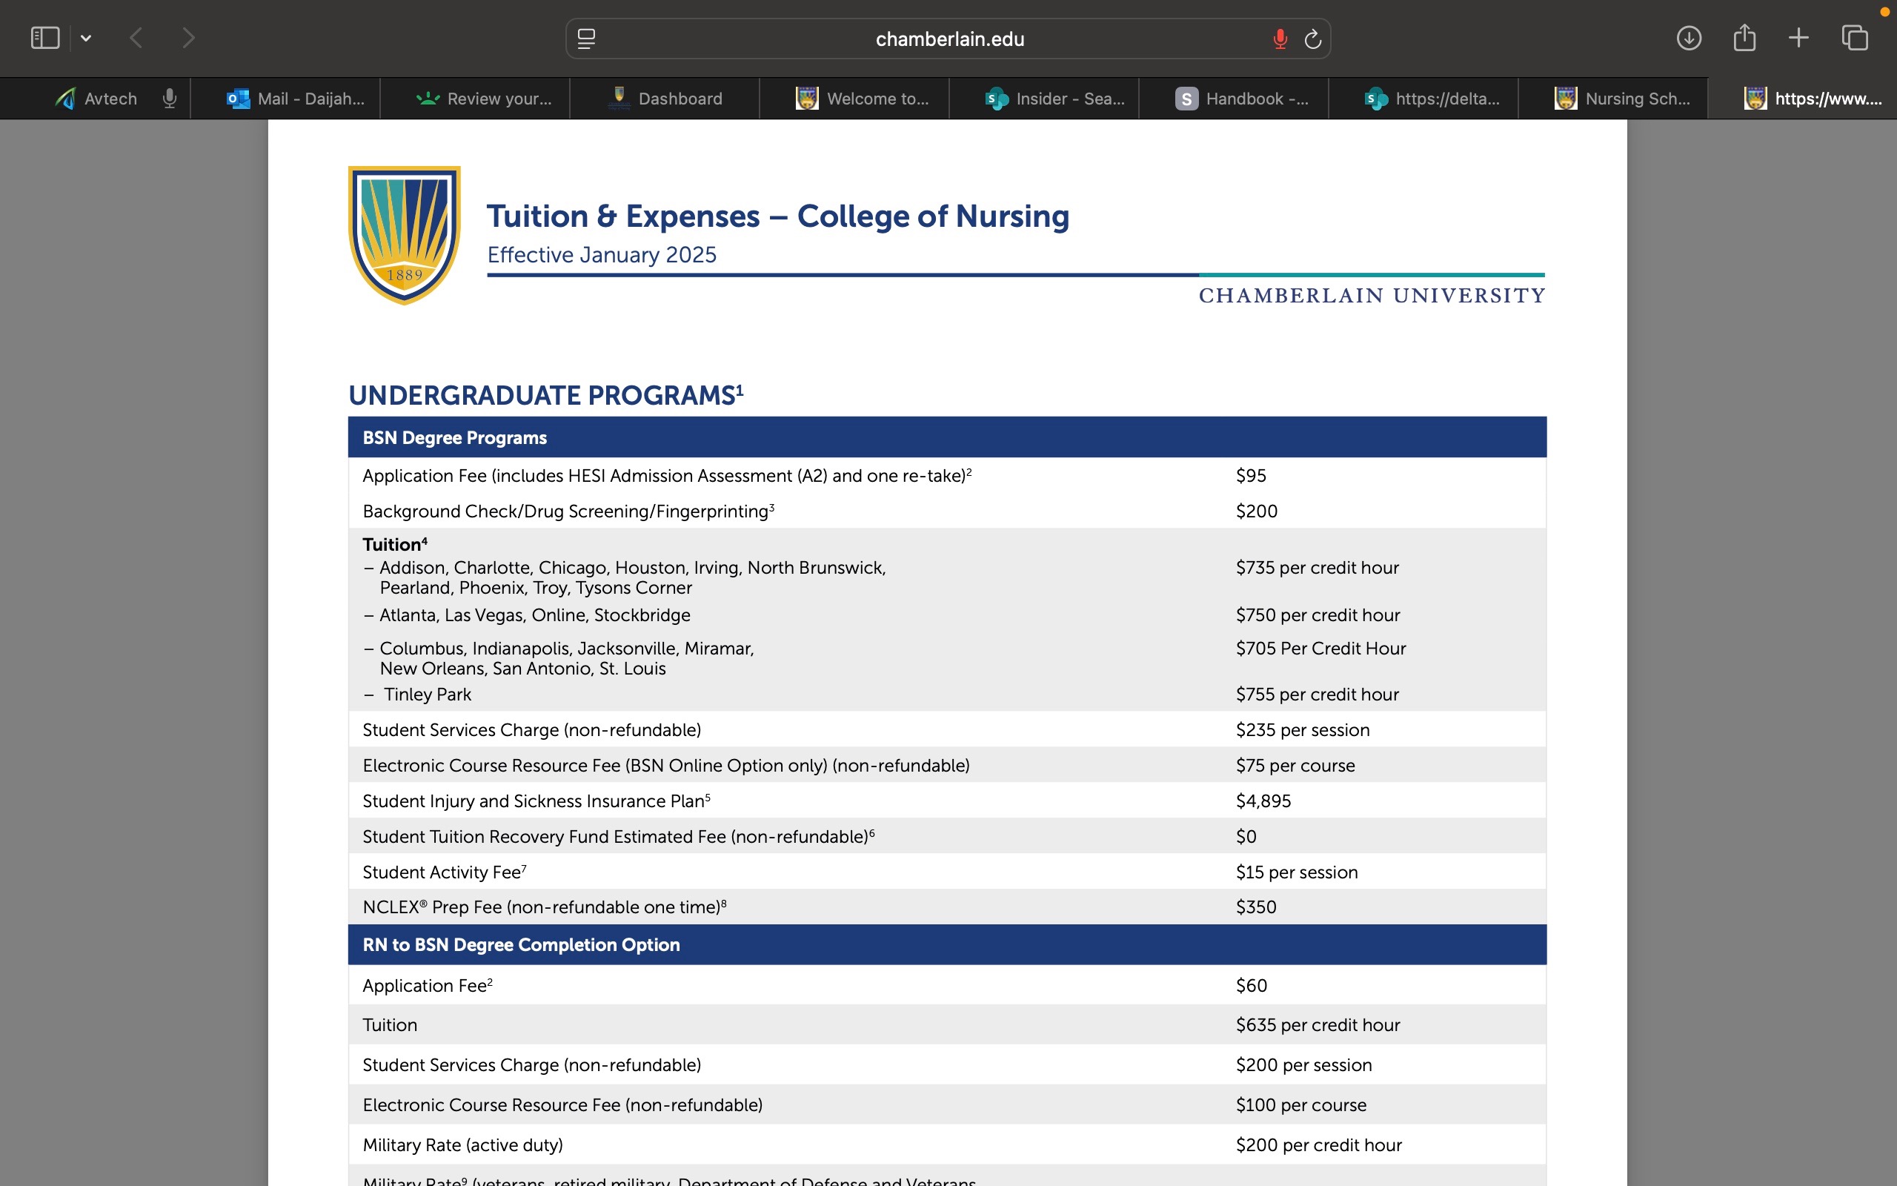Switch to the Mail - Daijah tab
The width and height of the screenshot is (1897, 1186).
tap(296, 99)
